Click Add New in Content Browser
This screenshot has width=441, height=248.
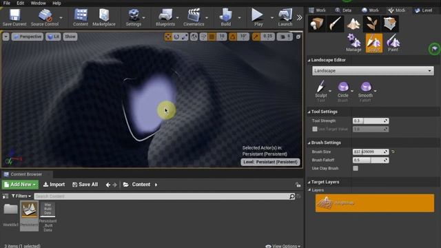coord(20,185)
